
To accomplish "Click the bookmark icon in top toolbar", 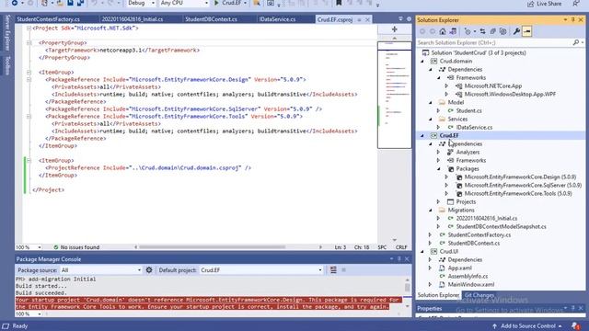I will 339,3.
